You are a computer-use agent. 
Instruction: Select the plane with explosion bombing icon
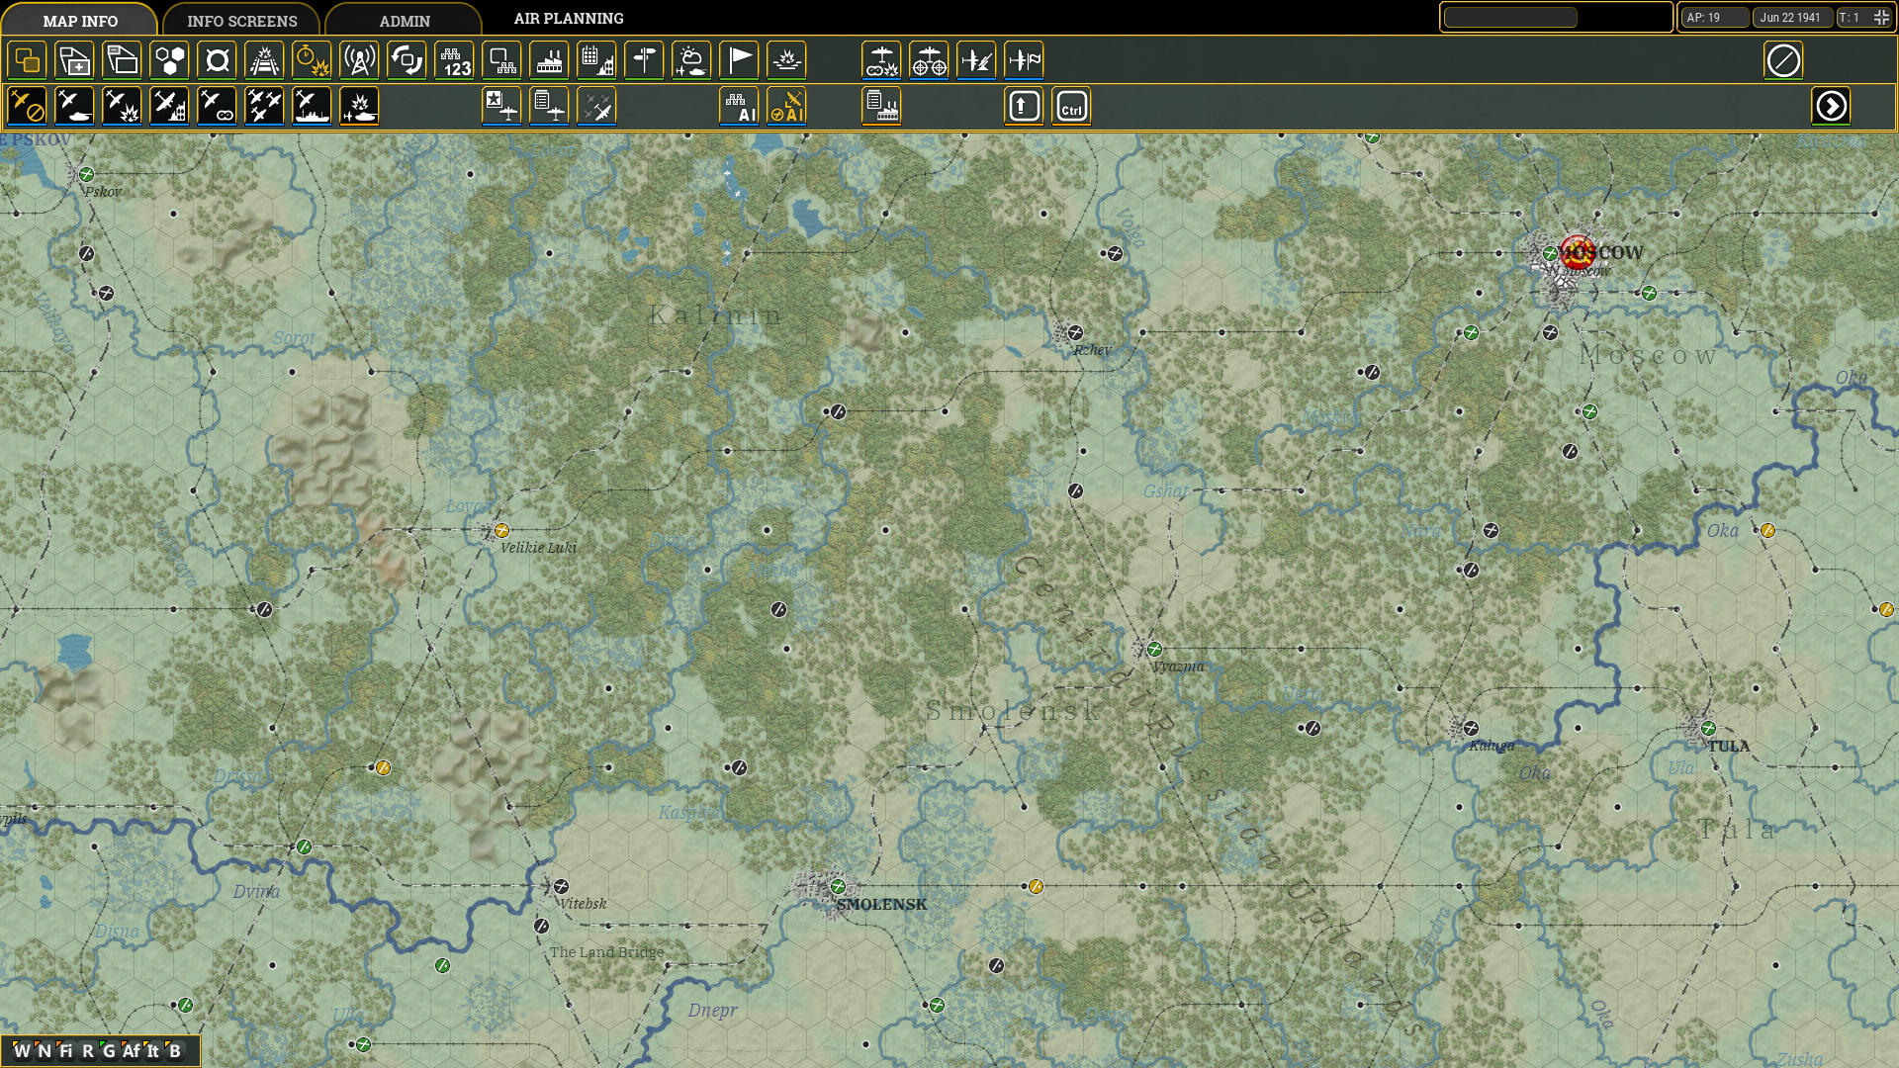(x=122, y=106)
